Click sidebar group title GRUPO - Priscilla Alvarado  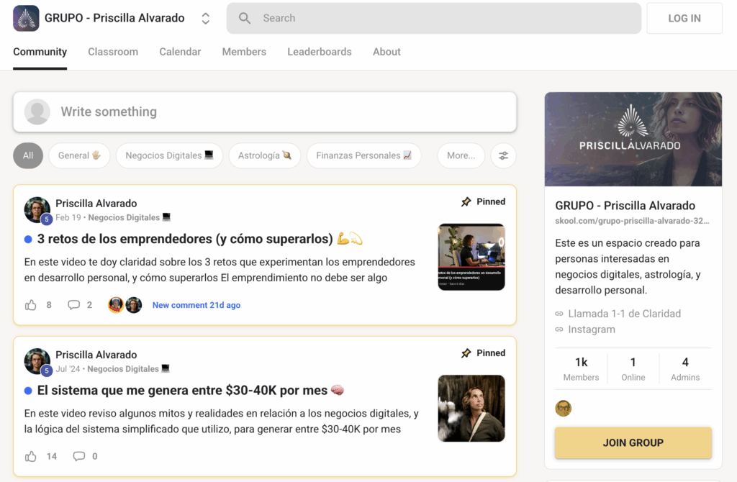pyautogui.click(x=625, y=206)
